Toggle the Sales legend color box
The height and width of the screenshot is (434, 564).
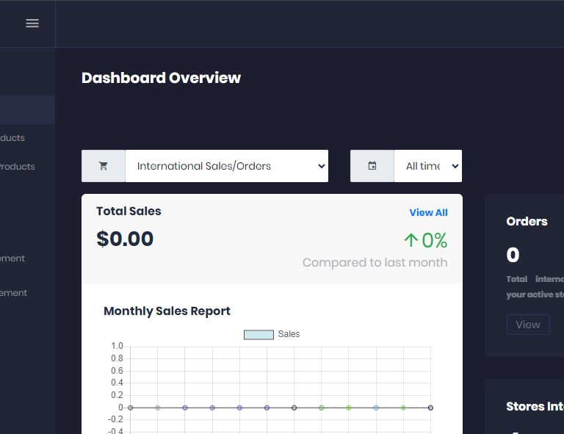[258, 334]
